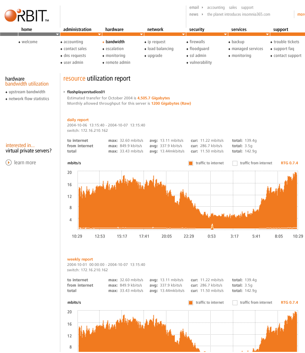305x353 pixels.
Task: Open the support menu
Action: point(281,29)
